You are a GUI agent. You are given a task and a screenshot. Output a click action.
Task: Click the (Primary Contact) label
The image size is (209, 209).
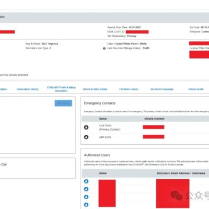(110, 130)
